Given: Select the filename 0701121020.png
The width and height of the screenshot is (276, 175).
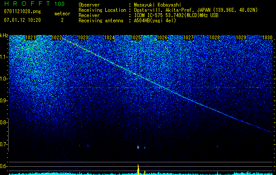Looking at the screenshot, I should 22,11.
